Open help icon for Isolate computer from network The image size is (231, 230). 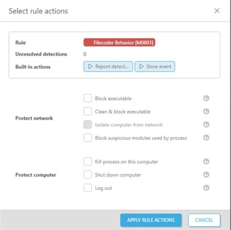tap(206, 125)
